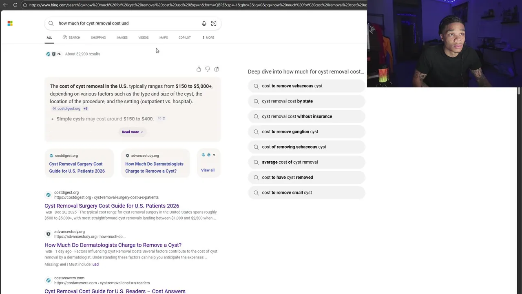Switch to the SHOPPING tab

pos(98,38)
